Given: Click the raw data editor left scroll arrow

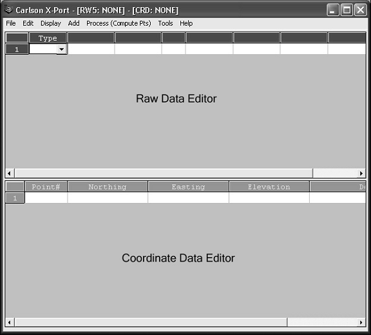Looking at the screenshot, I should [9, 173].
